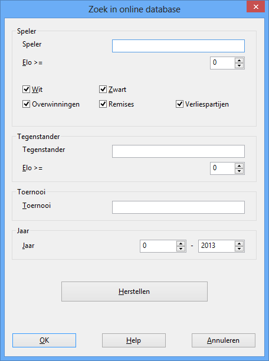This screenshot has height=361, width=269.
Task: Toggle the Remises checkbox
Action: click(x=103, y=104)
